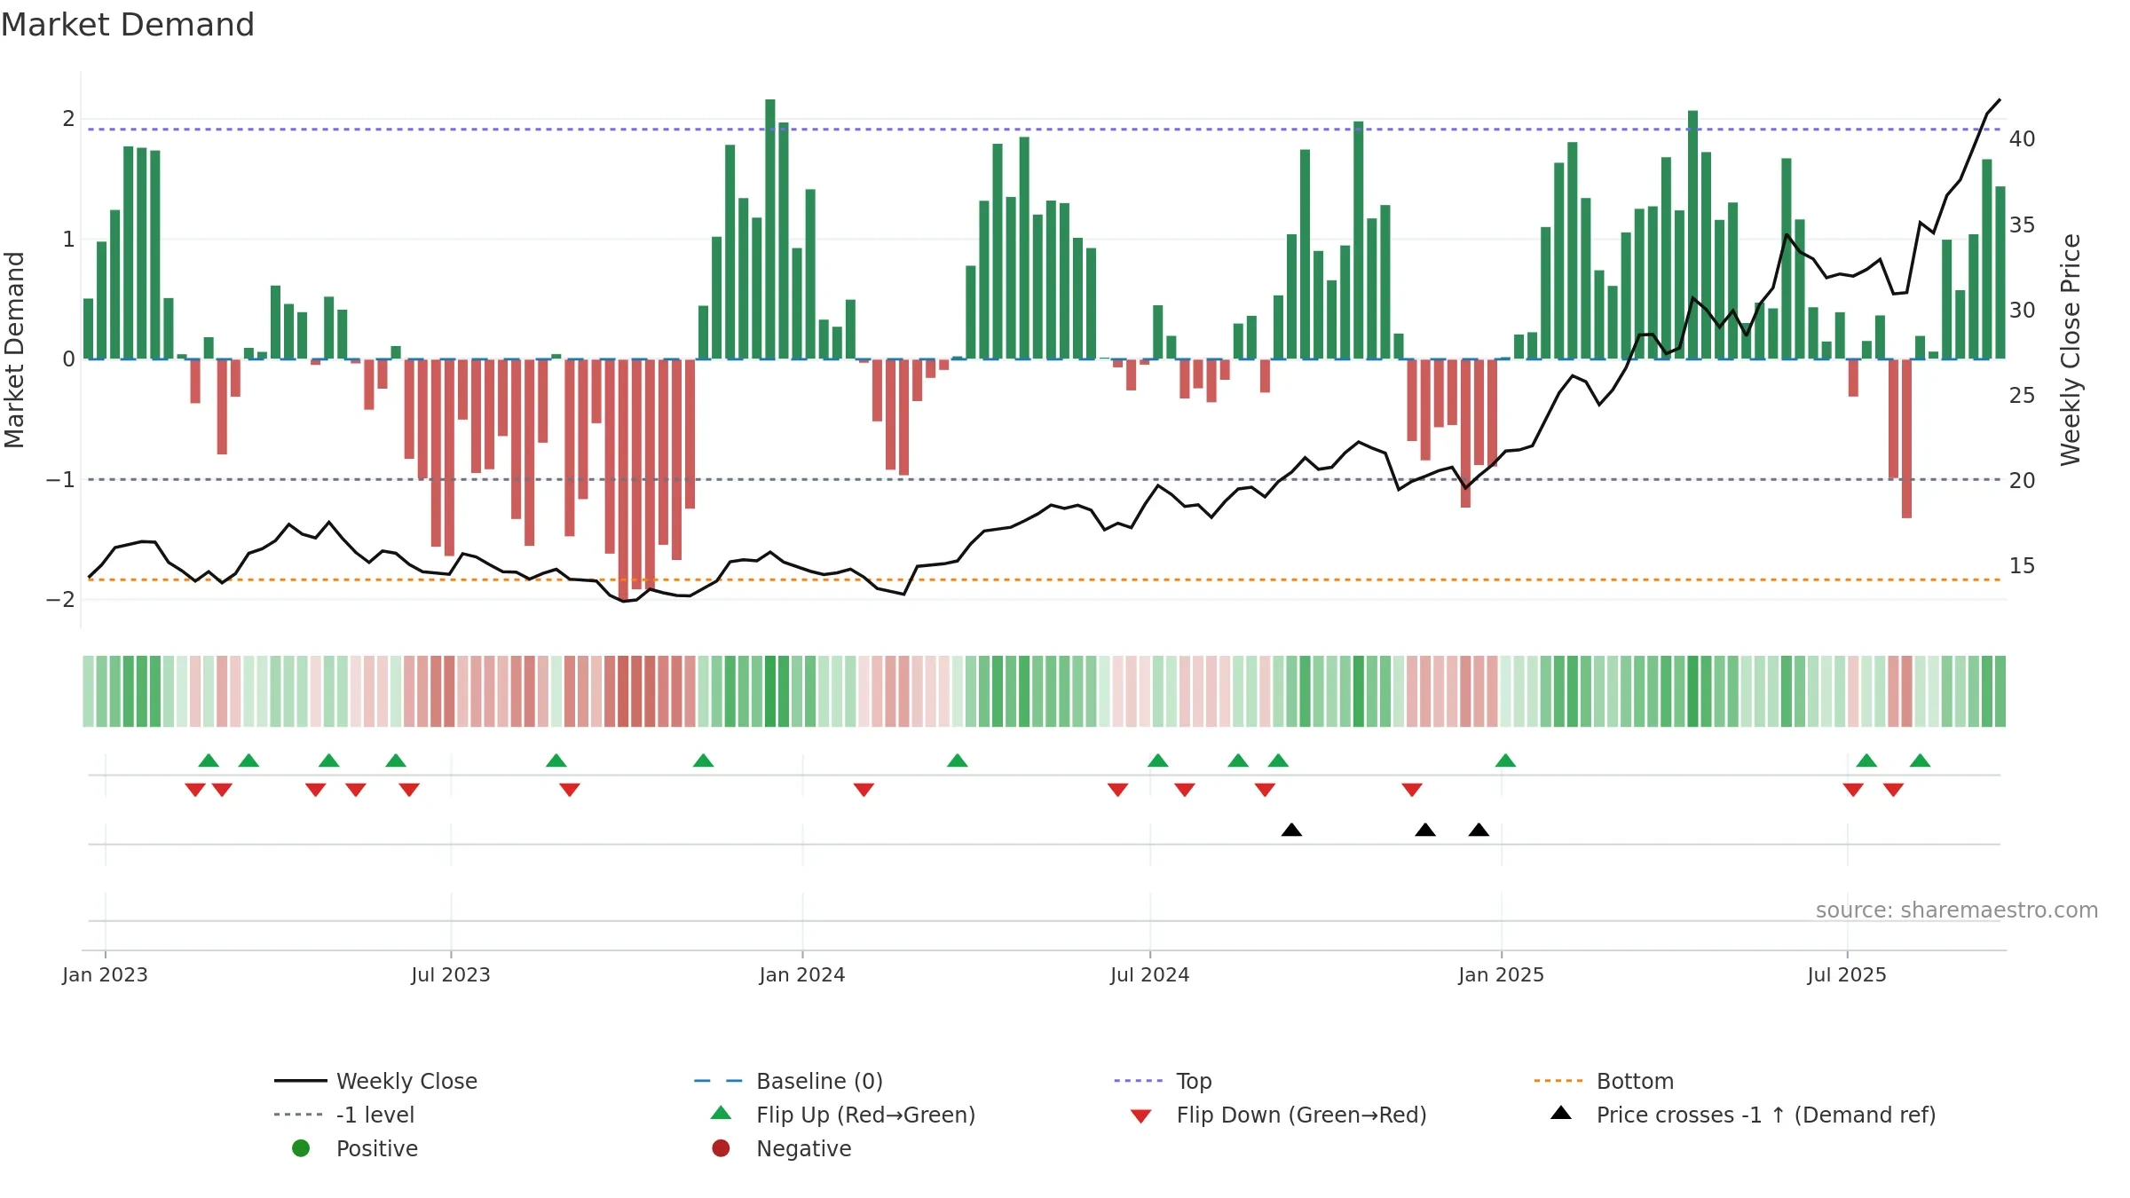
Task: Click the green Flip Up legend triangle
Action: 722,1113
